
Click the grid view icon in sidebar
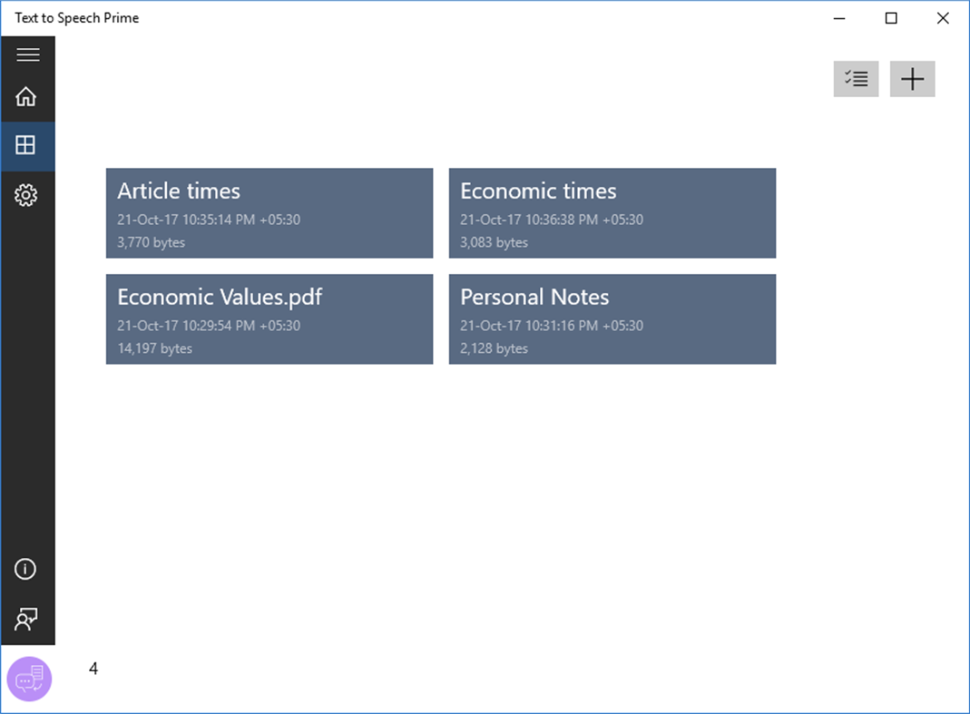(x=28, y=146)
